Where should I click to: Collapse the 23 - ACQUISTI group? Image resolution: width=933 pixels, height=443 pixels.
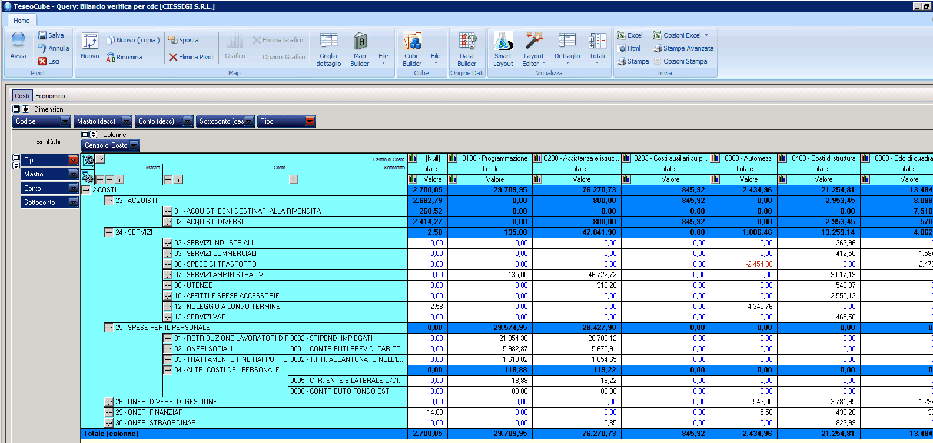pos(109,201)
